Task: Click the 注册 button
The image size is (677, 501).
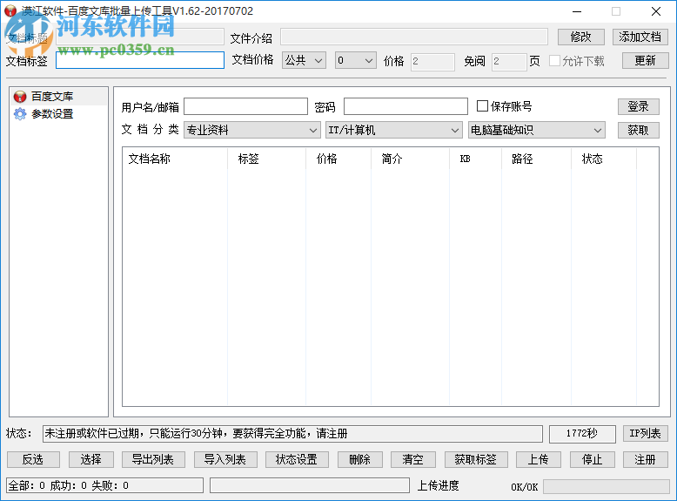Action: (x=646, y=459)
